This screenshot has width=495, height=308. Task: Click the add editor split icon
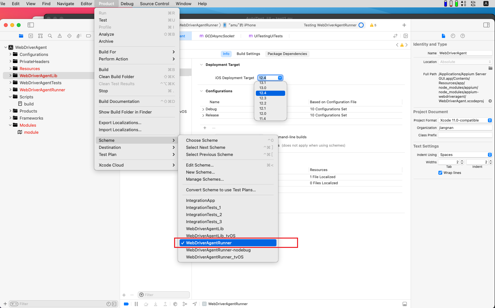pos(406,36)
